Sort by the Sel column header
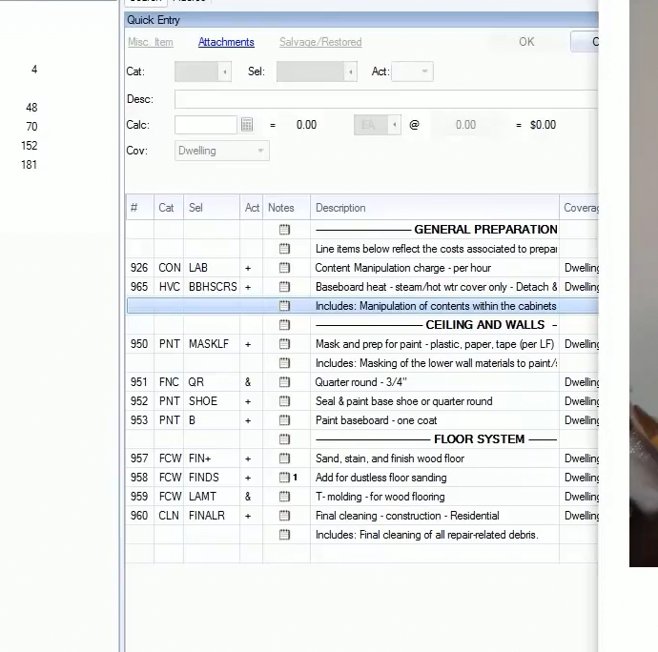 [x=212, y=208]
